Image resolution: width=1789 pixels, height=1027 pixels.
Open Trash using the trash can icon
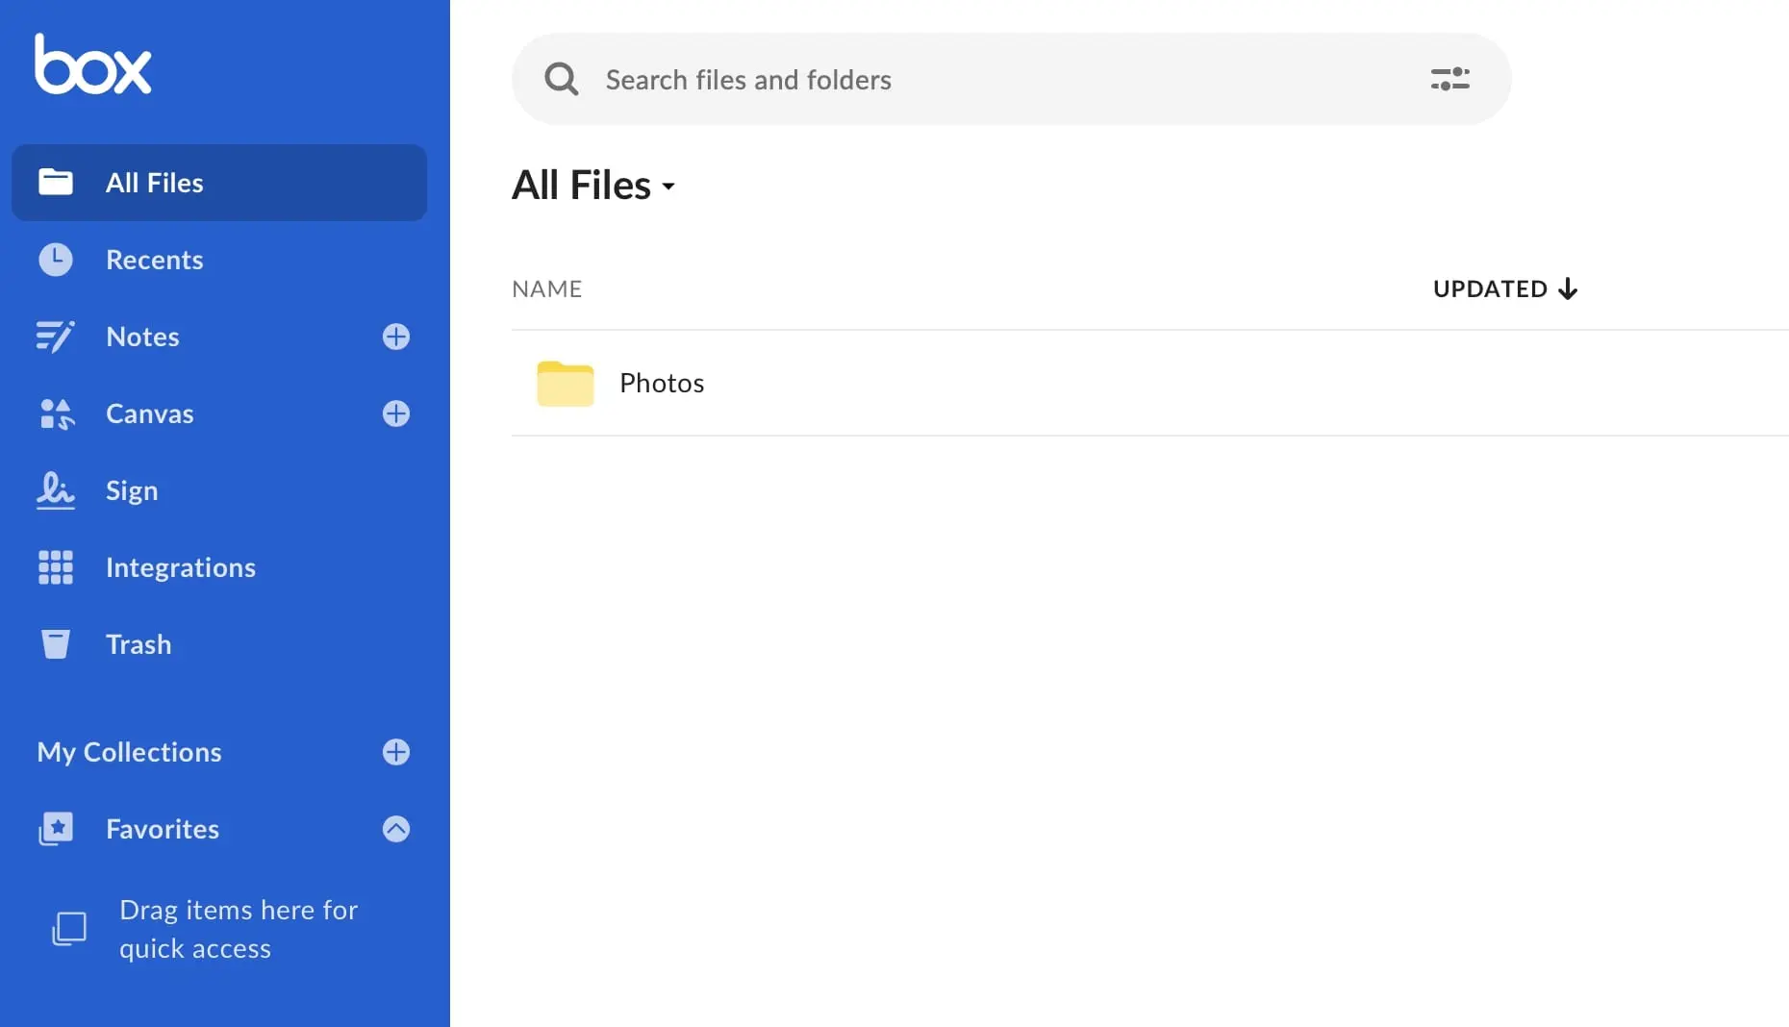[x=55, y=644]
